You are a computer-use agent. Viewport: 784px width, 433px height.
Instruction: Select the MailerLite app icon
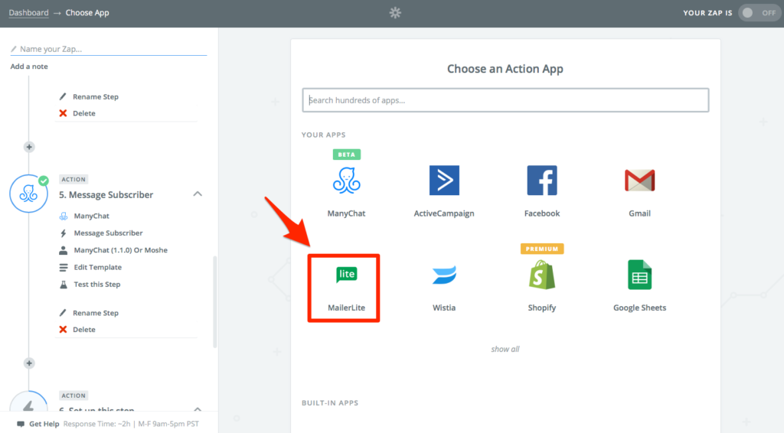[x=347, y=275]
